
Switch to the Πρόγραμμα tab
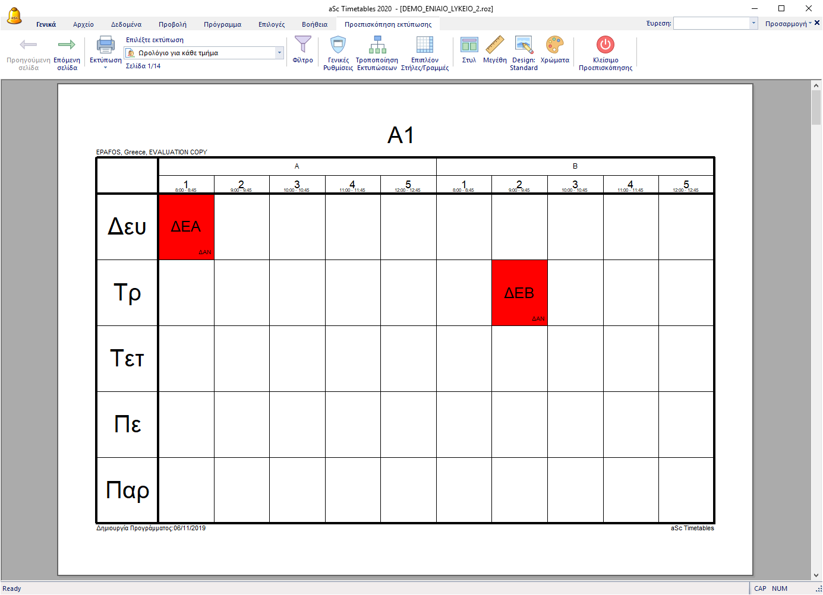tap(222, 24)
